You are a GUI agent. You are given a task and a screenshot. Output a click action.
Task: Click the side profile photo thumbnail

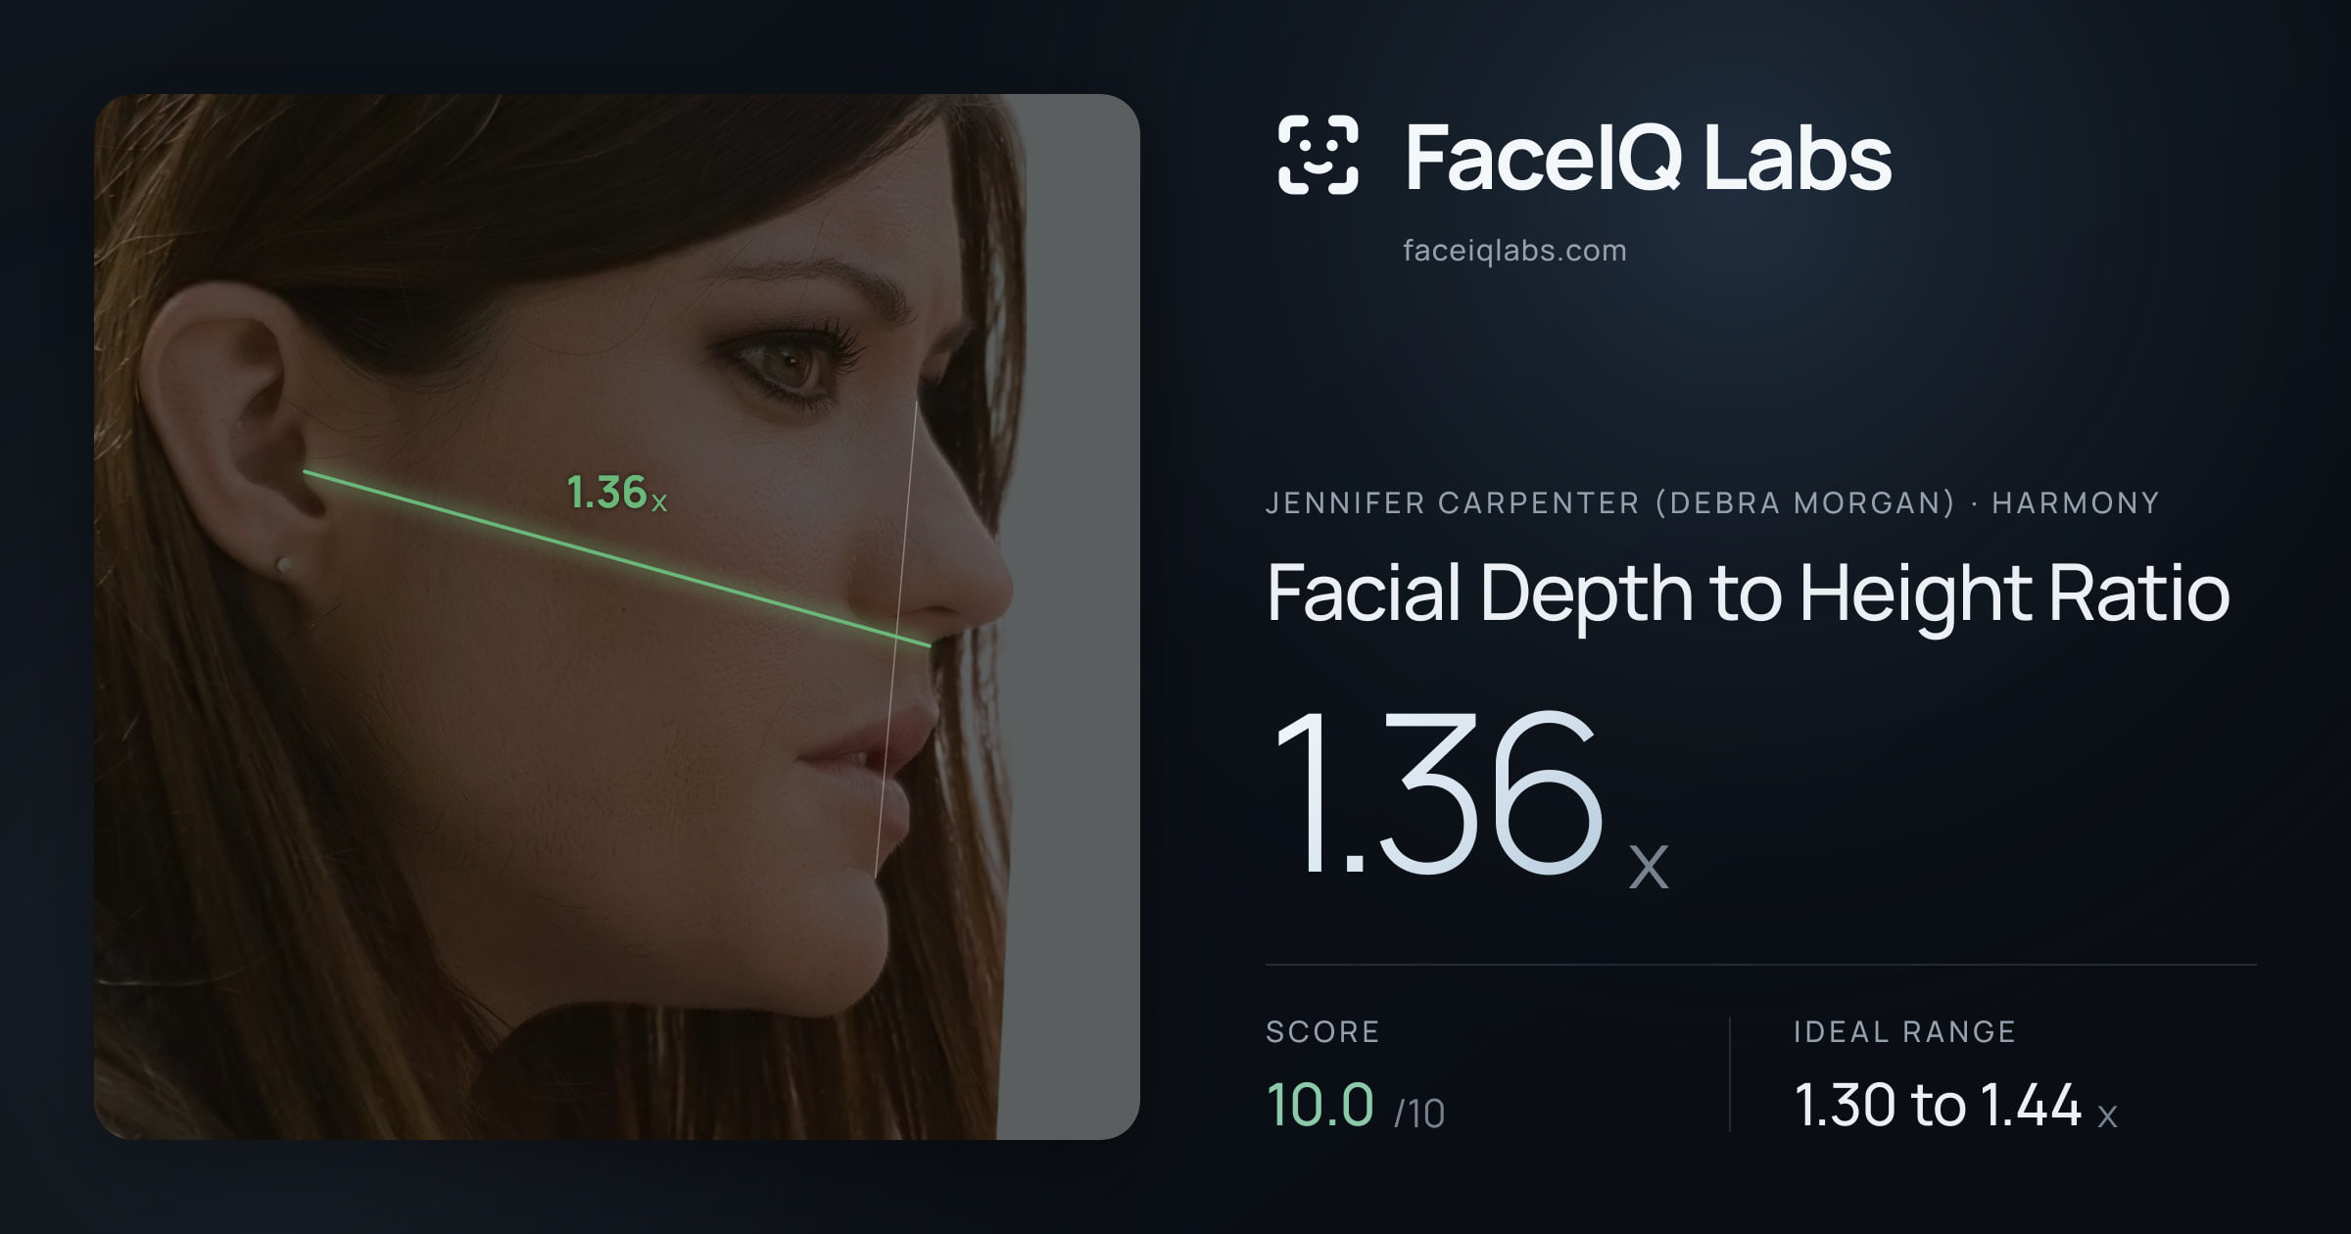pyautogui.click(x=617, y=617)
